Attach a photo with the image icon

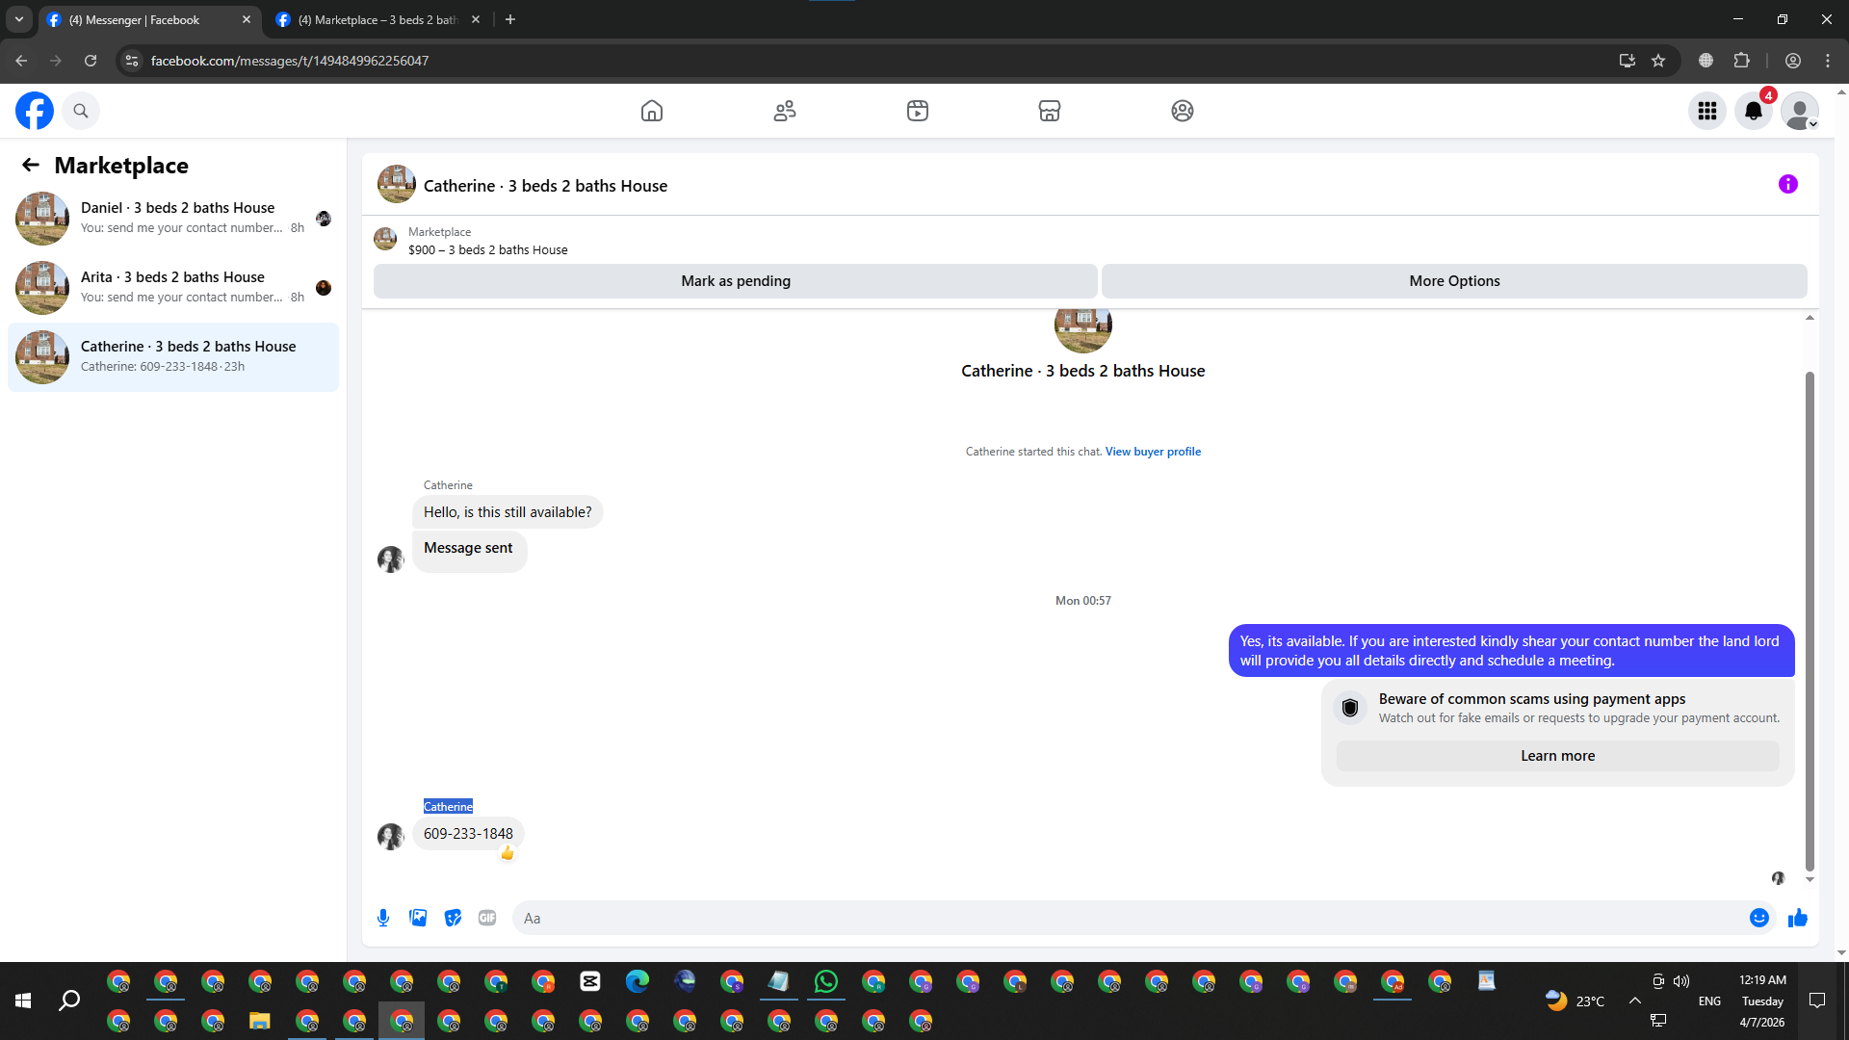pyautogui.click(x=418, y=918)
